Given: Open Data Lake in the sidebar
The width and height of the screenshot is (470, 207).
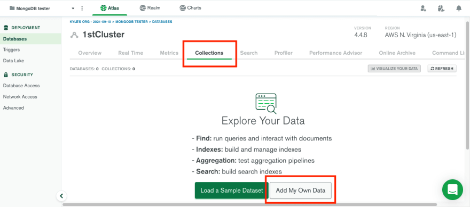Looking at the screenshot, I should (x=13, y=61).
